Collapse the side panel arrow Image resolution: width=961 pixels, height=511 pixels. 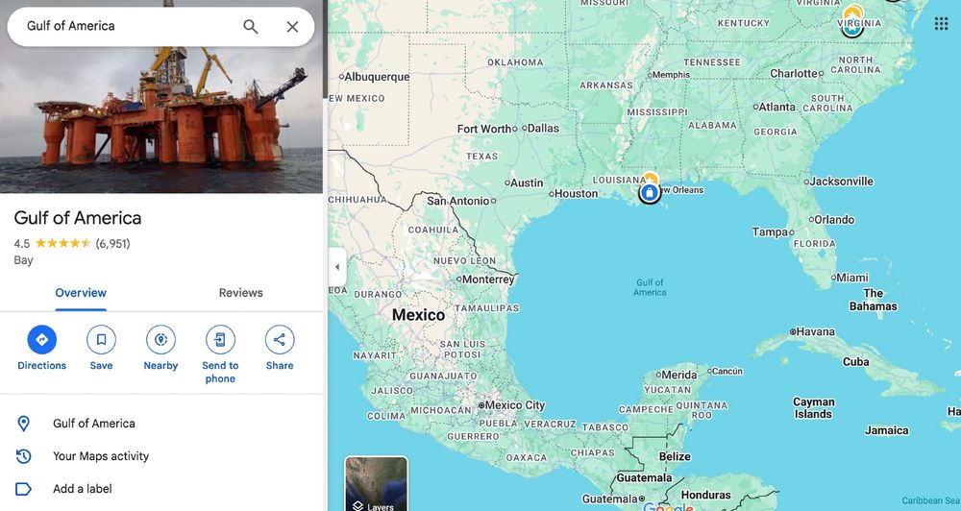(337, 267)
